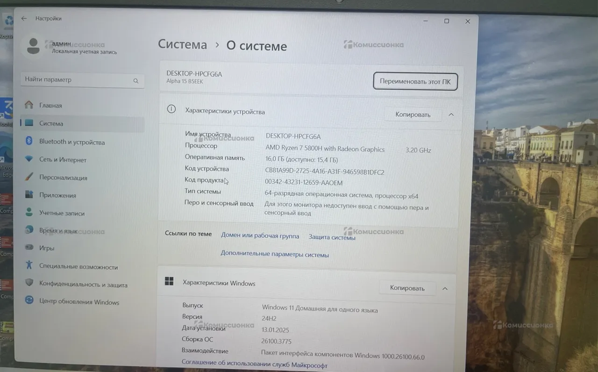This screenshot has height=372, width=598.
Task: Open Дополнительные параметры системы link
Action: 275,255
